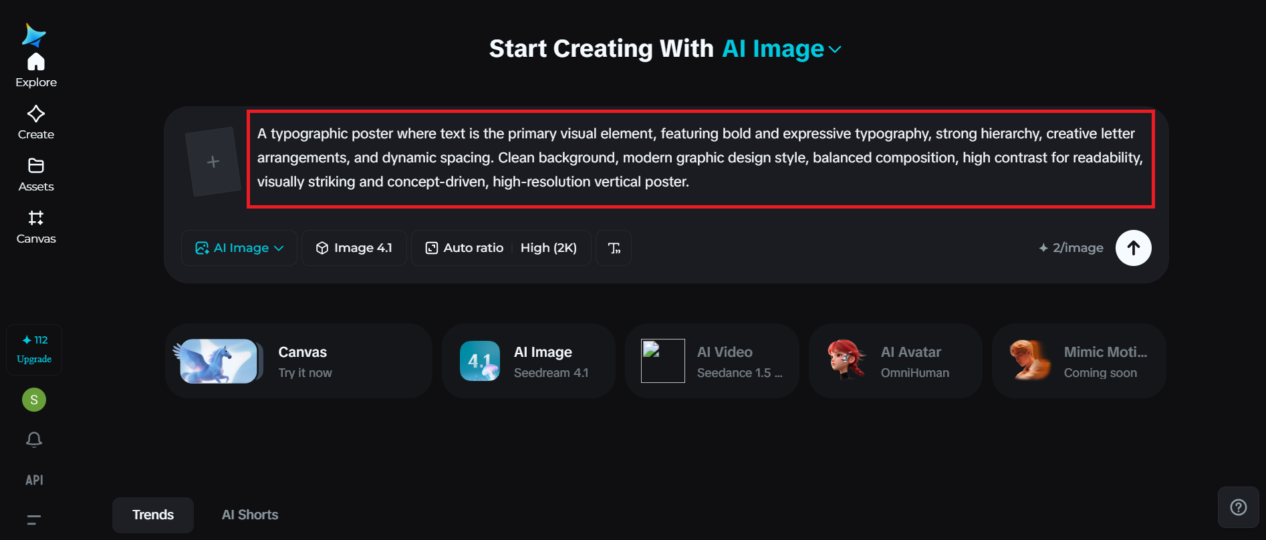Click the Upgrade credits button

click(x=34, y=350)
